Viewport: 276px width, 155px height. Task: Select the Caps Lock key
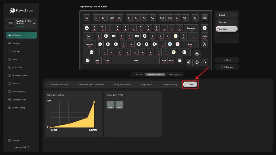click(x=90, y=44)
